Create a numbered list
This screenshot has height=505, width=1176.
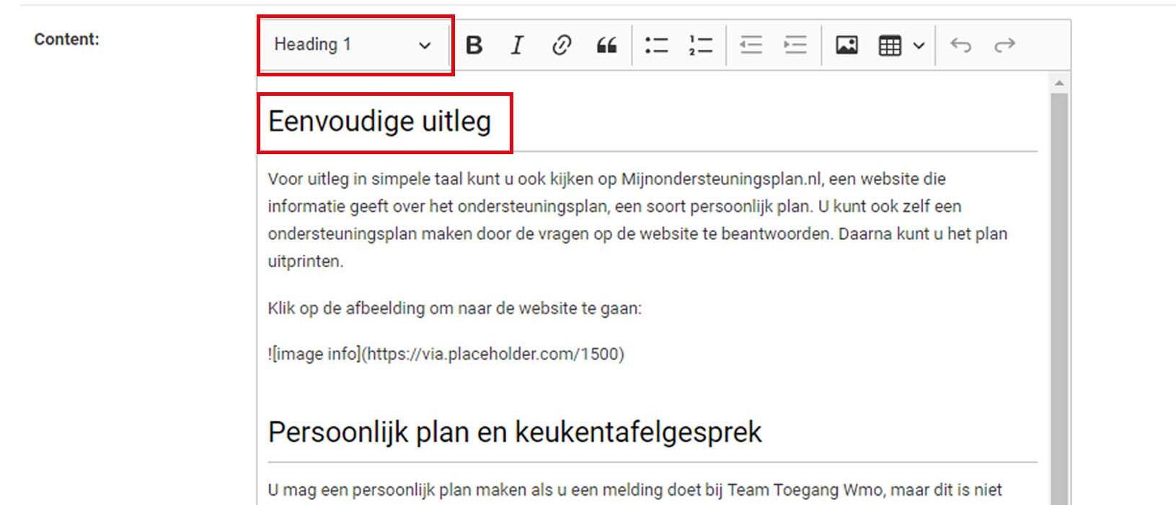coord(700,45)
